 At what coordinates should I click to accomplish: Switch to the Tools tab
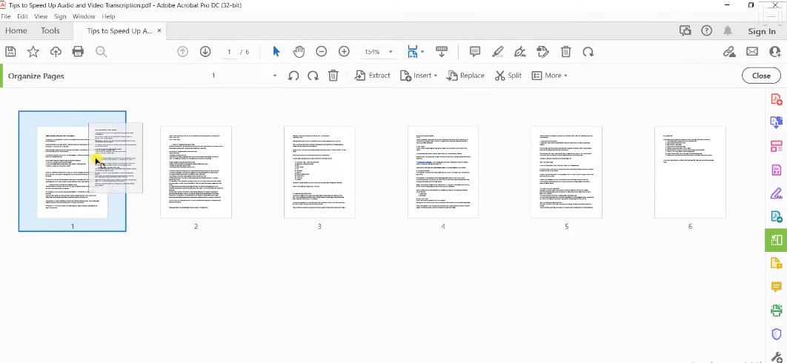tap(50, 31)
